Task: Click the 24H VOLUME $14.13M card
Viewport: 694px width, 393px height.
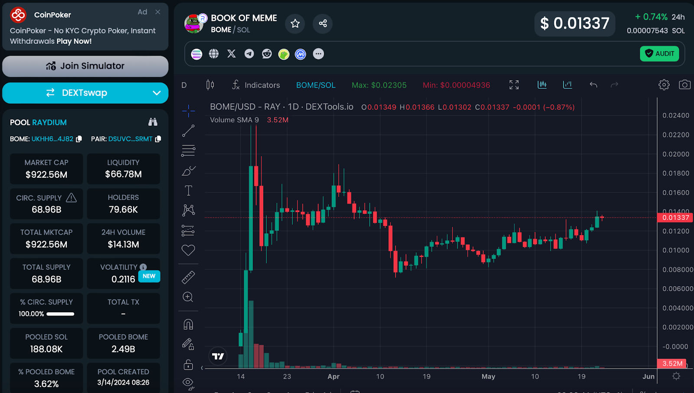Action: click(123, 239)
